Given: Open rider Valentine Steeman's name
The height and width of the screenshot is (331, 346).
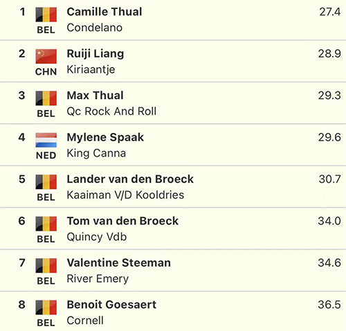Looking at the screenshot, I should [x=119, y=263].
